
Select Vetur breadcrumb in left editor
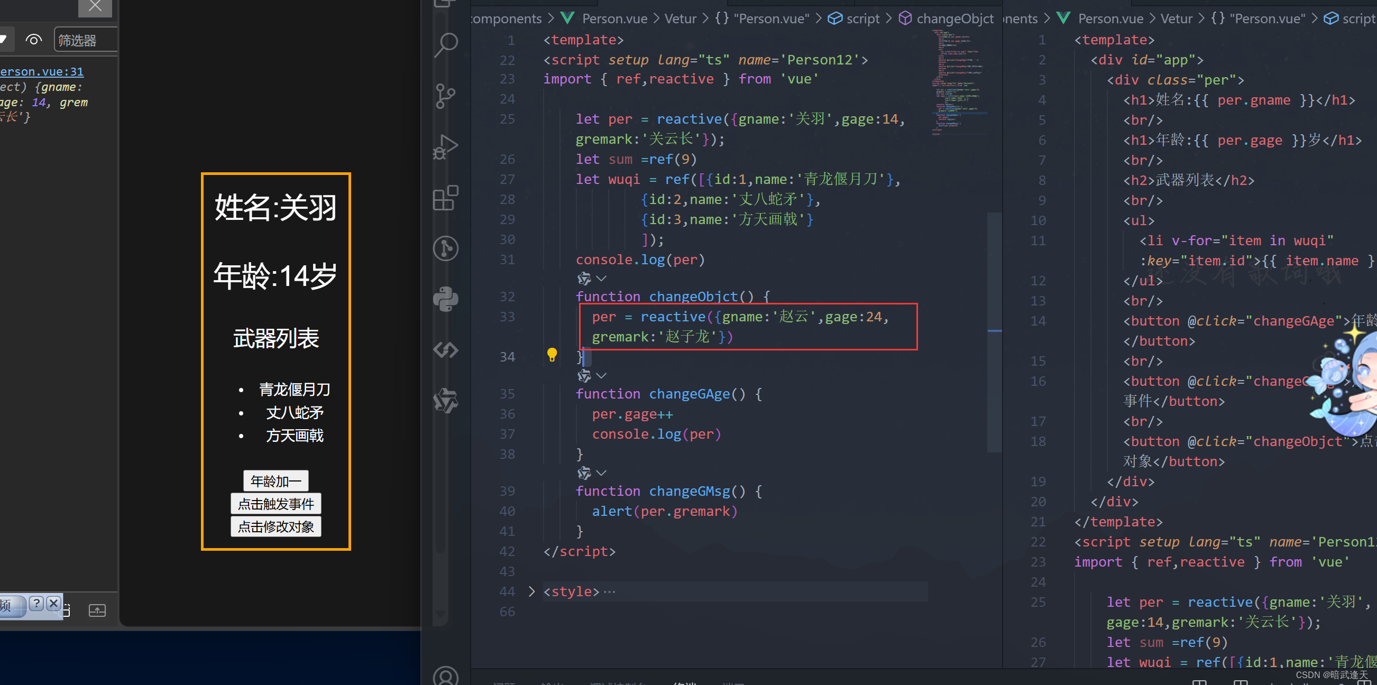[x=681, y=18]
